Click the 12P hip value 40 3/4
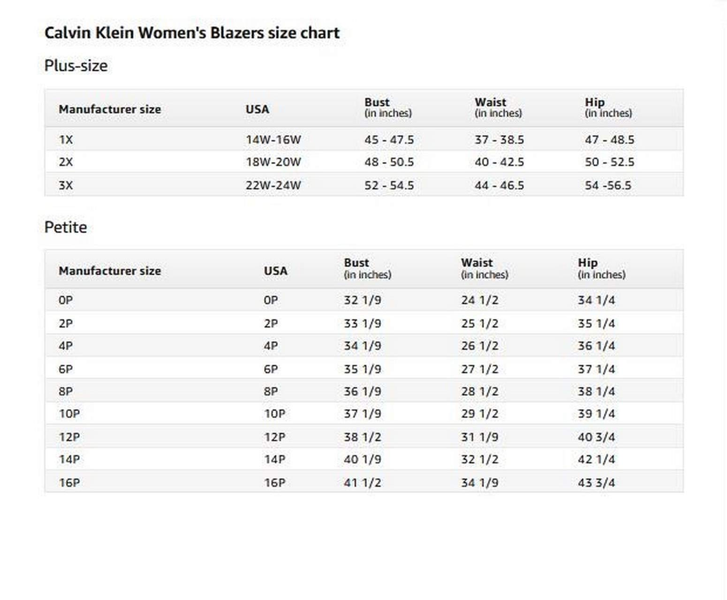727x600 pixels. [597, 437]
